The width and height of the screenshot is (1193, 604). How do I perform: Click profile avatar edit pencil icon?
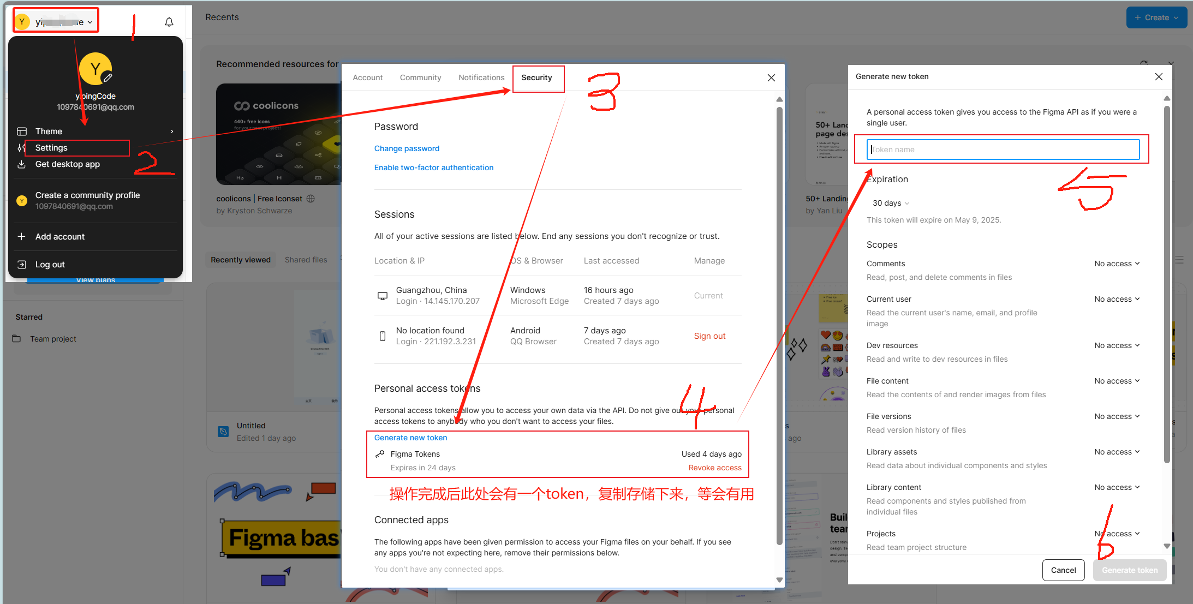[108, 77]
